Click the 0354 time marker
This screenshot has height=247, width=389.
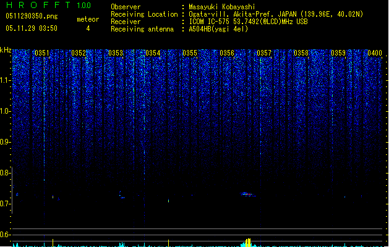(153, 53)
